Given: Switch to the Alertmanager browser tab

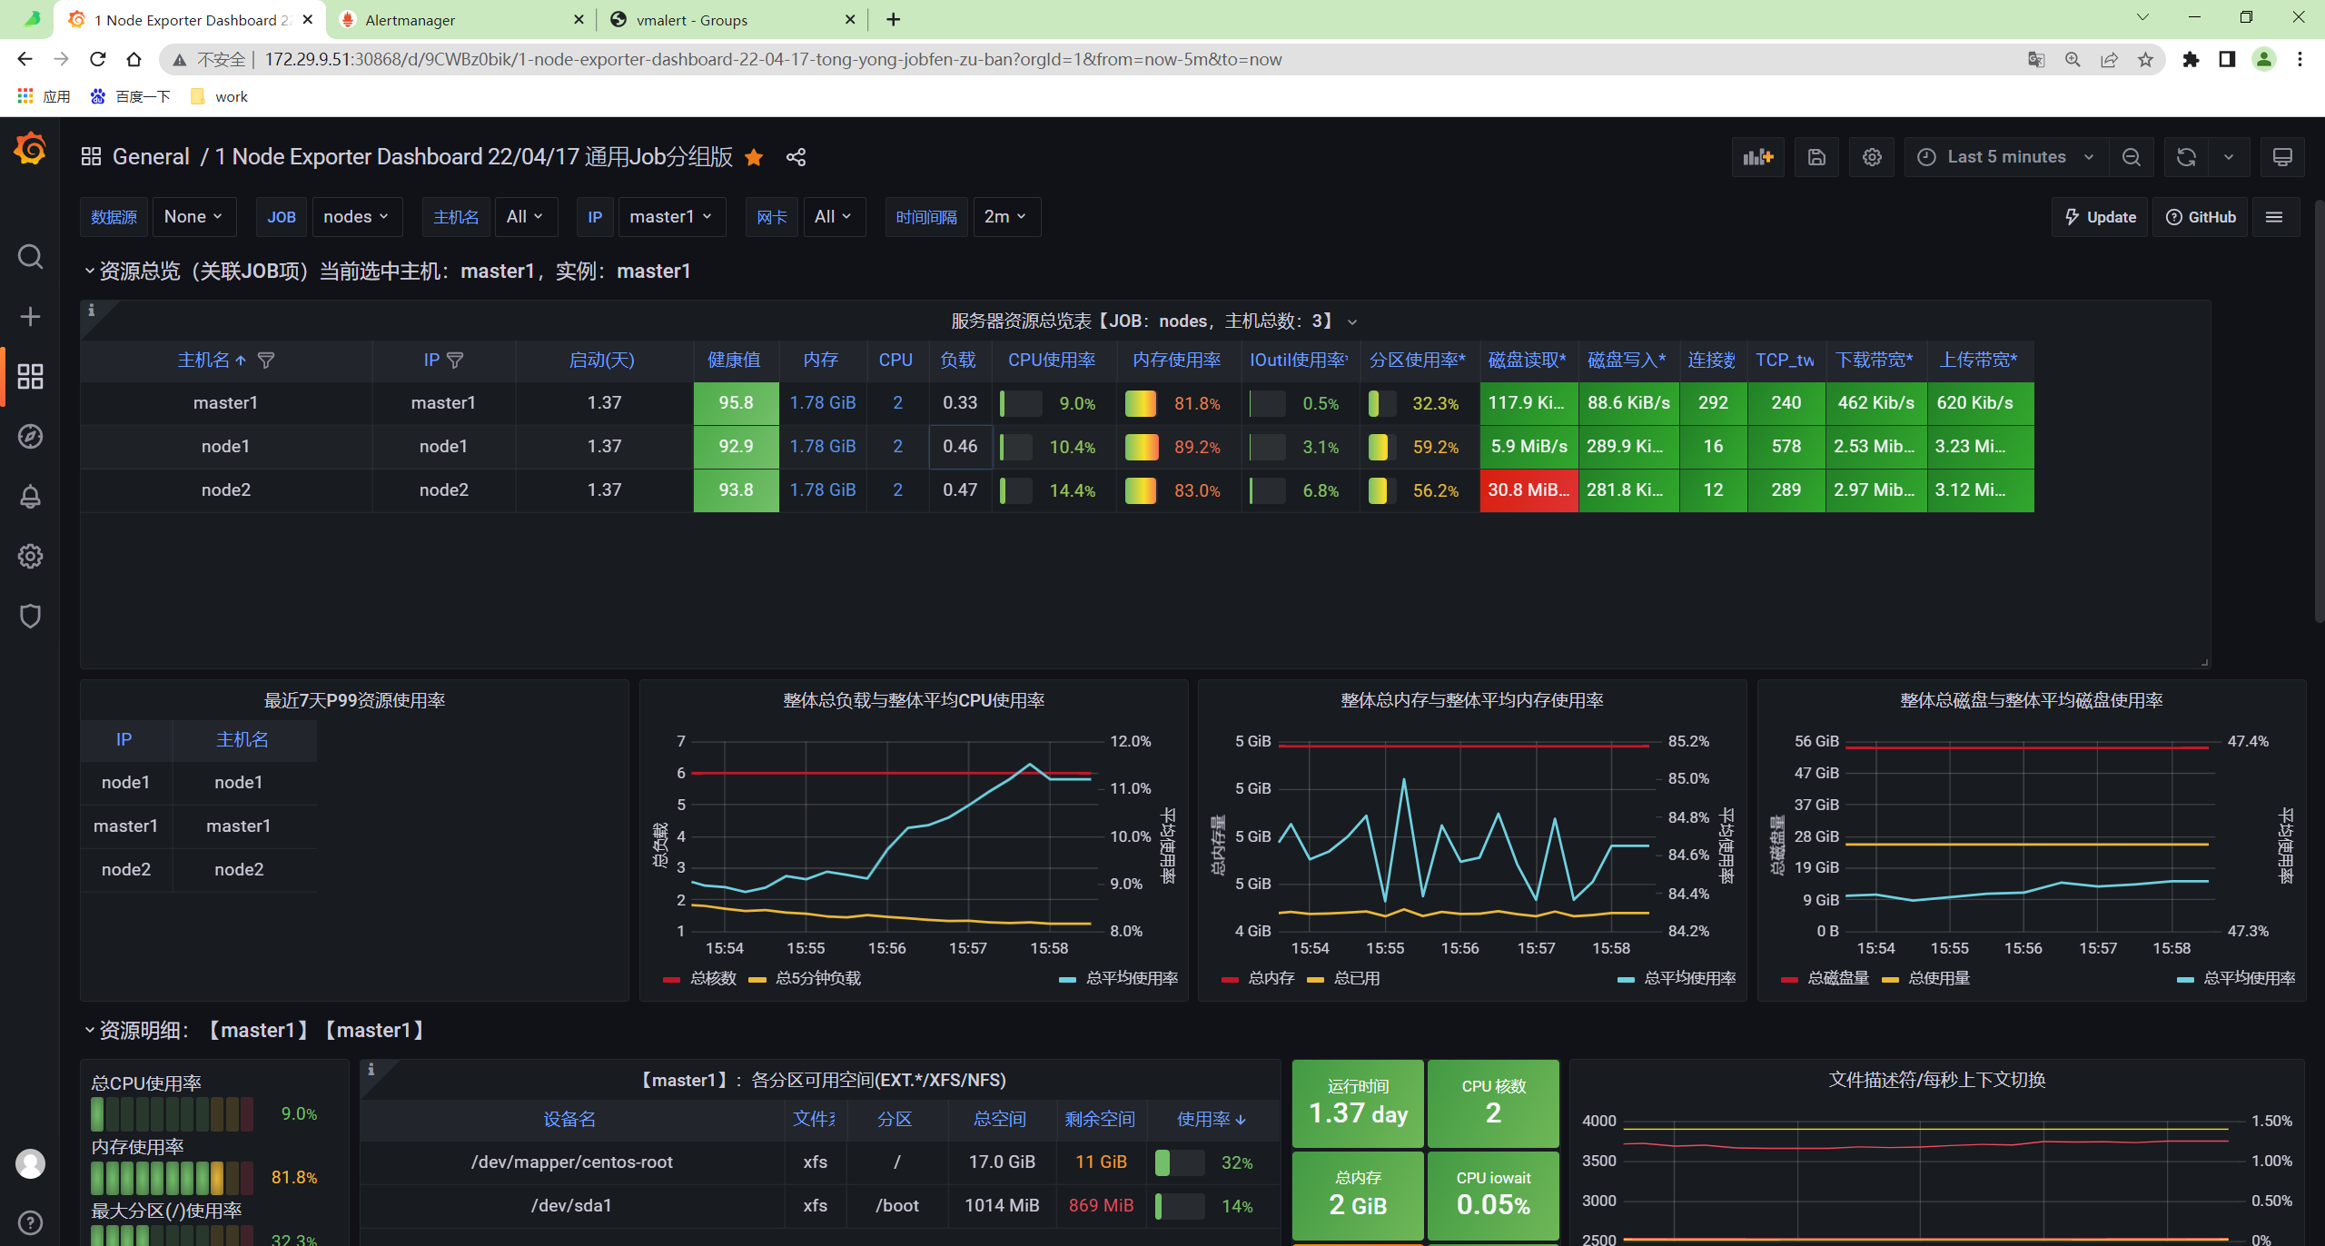Looking at the screenshot, I should pyautogui.click(x=410, y=20).
